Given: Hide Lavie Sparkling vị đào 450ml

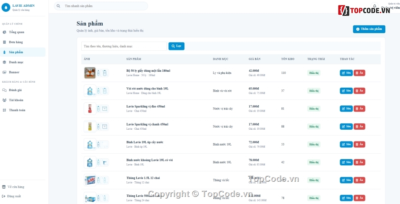Looking at the screenshot, I should [x=359, y=109].
